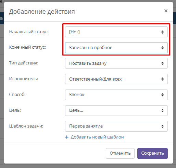This screenshot has width=176, height=168.
Task: Close the Добавление действия dialog with X
Action: [x=166, y=11]
